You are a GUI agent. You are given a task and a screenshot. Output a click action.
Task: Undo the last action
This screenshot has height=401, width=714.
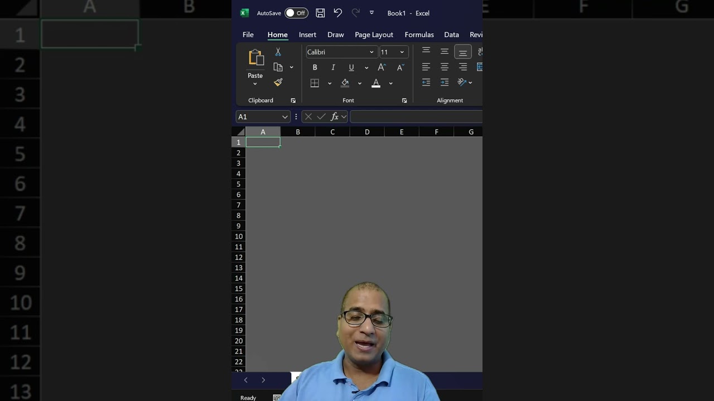tap(337, 13)
